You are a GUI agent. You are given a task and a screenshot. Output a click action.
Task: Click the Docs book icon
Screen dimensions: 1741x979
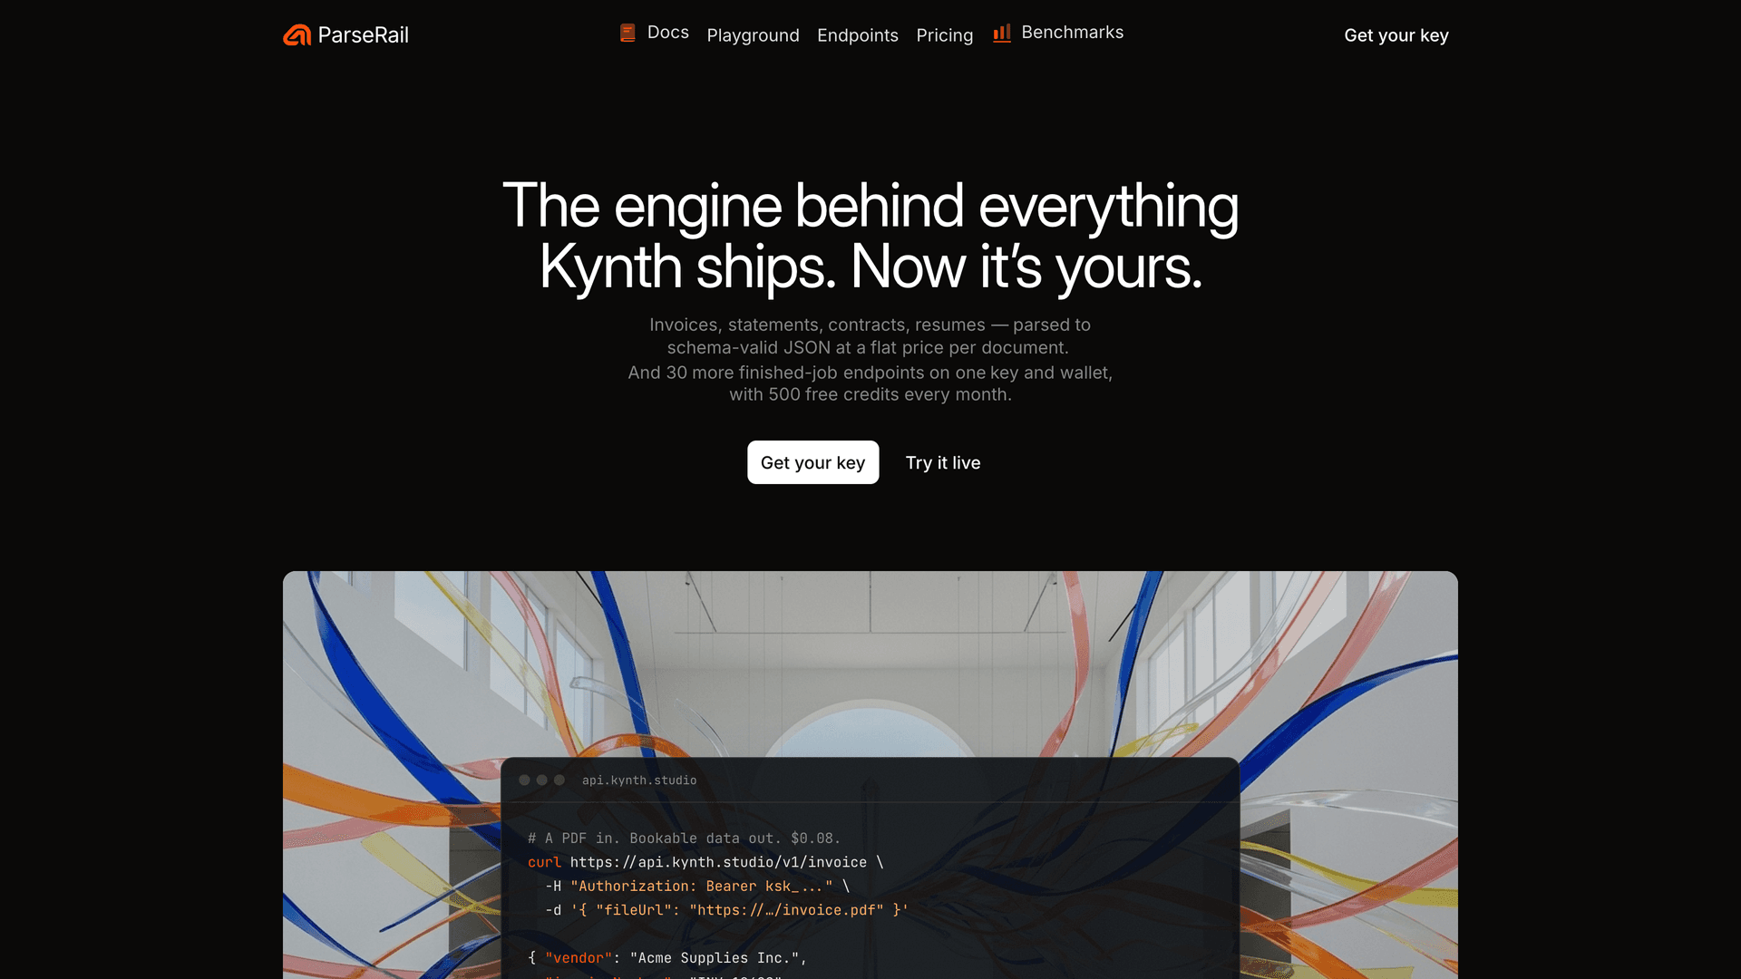(627, 33)
